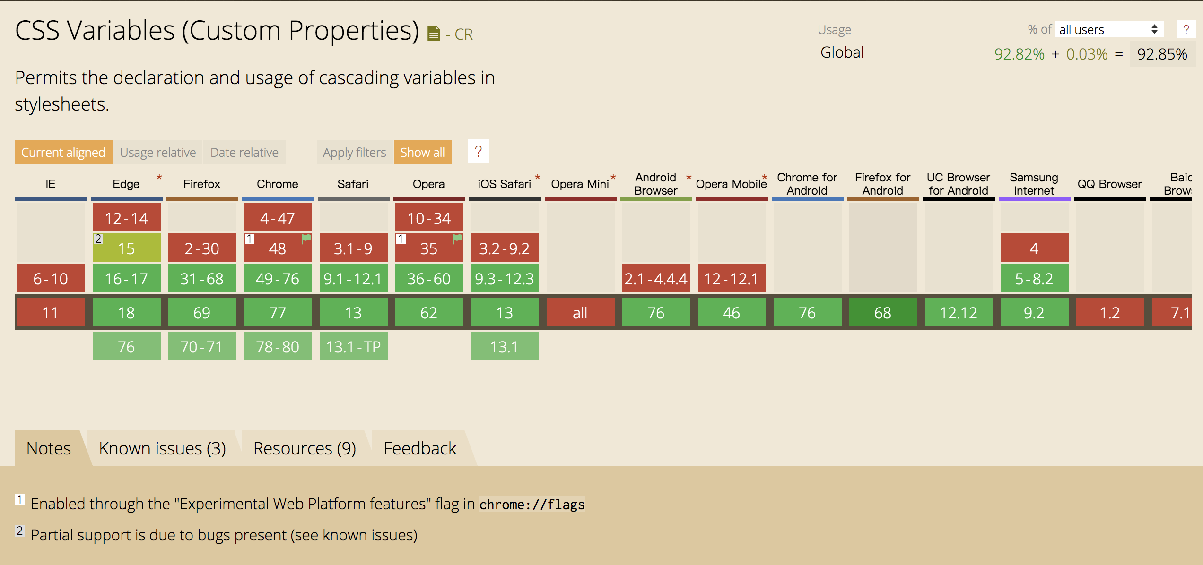Click the asterisk next to Edge header

pyautogui.click(x=159, y=178)
